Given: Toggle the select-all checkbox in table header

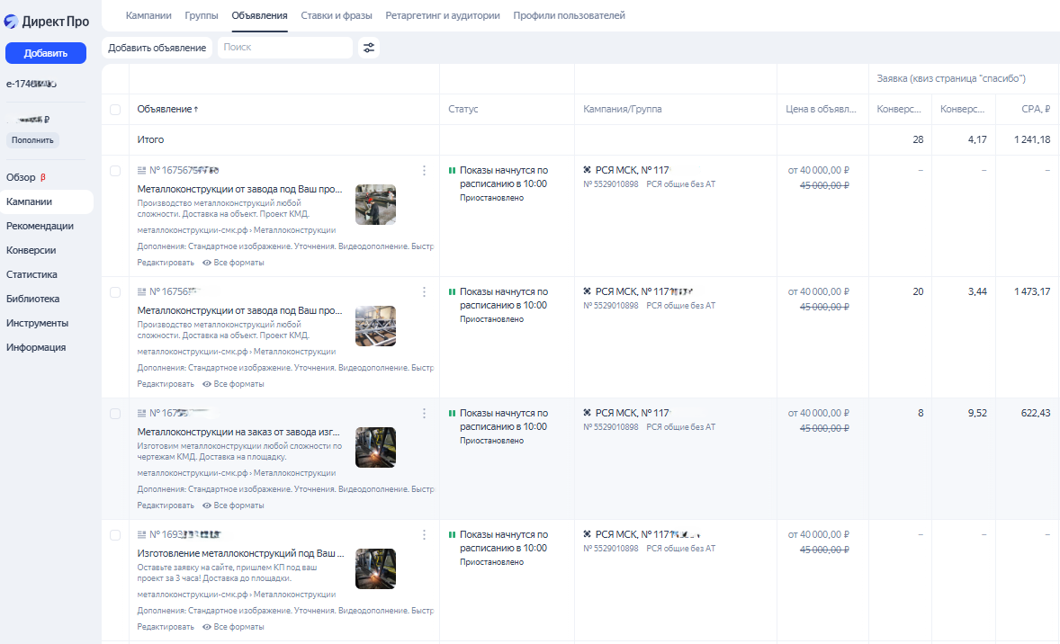Looking at the screenshot, I should pyautogui.click(x=114, y=110).
